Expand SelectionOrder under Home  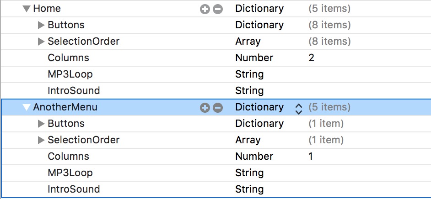click(41, 42)
